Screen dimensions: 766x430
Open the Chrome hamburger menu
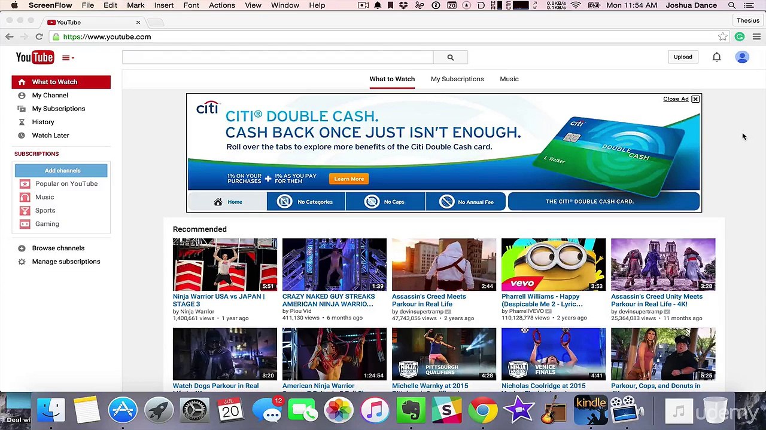click(756, 37)
